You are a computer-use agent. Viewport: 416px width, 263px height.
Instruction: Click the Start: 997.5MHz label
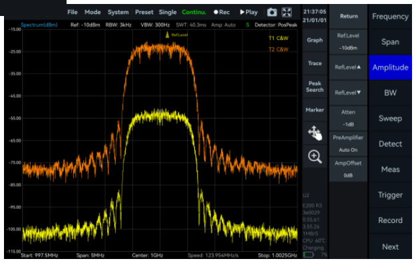[39, 255]
